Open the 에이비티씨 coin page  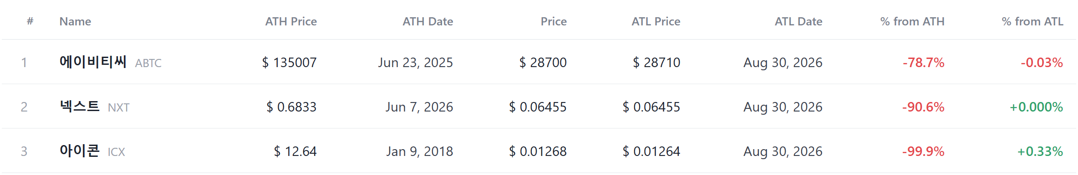tap(93, 62)
